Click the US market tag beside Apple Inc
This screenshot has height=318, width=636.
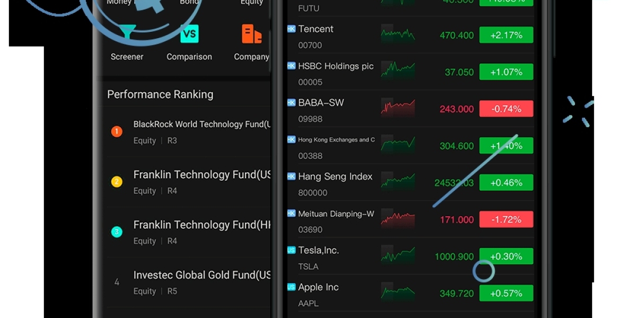291,287
